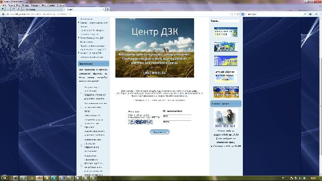Open the Журнал menu
Viewport: 322px width, 181px height.
(x=25, y=5)
